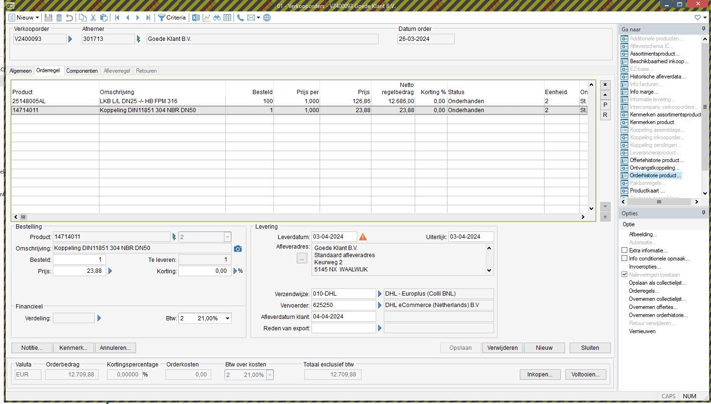The width and height of the screenshot is (711, 404).
Task: Click lookup arrow beside Prijs field
Action: (x=110, y=271)
